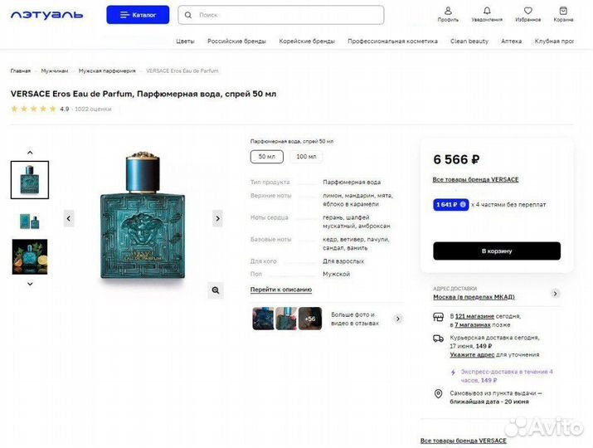Add product with В корзину button
This screenshot has width=593, height=448.
[497, 251]
